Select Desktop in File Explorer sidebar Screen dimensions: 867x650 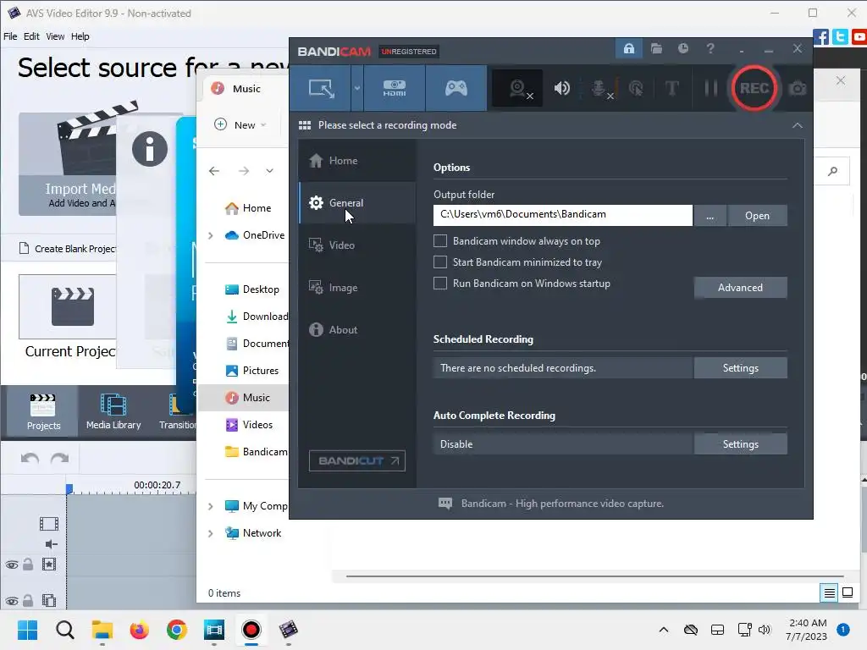251,289
